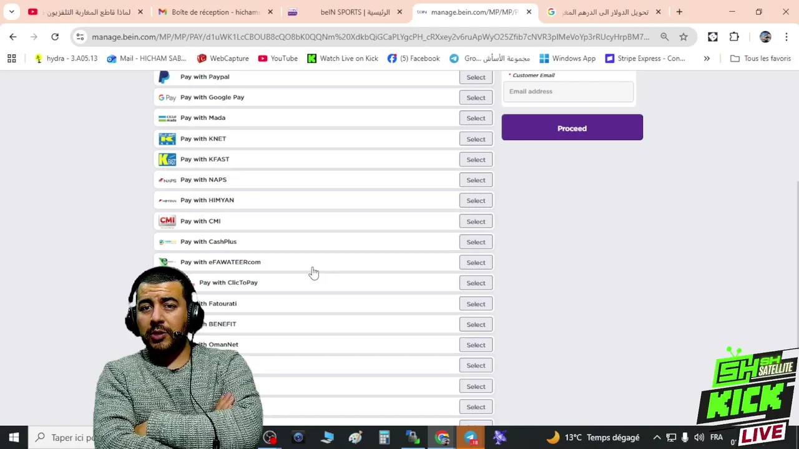Open the (5) Facebook bookmark
Image resolution: width=799 pixels, height=449 pixels.
coord(413,59)
